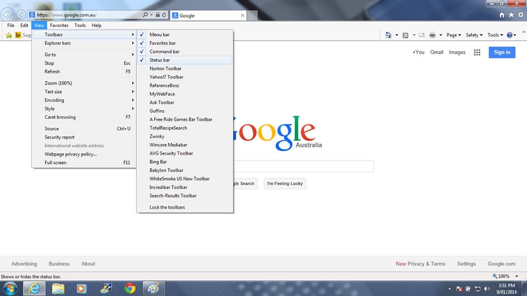Click the +You link
The image size is (527, 296).
tap(418, 52)
